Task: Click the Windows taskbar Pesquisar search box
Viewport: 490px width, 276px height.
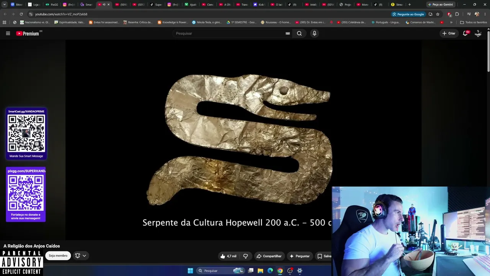Action: tap(220, 271)
